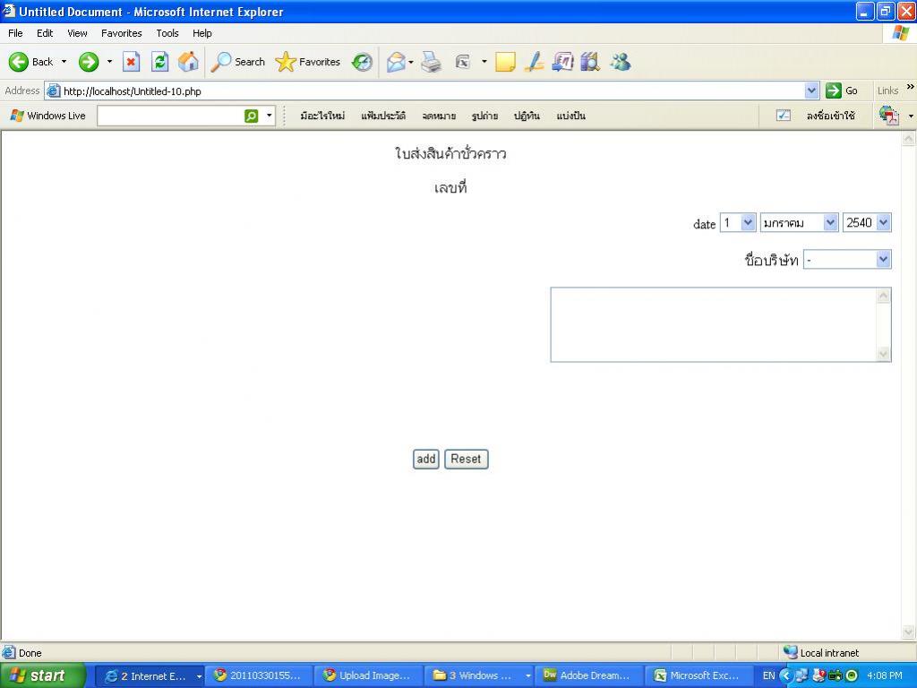The height and width of the screenshot is (688, 917).
Task: Click the music note toolbar icon
Action: (562, 62)
